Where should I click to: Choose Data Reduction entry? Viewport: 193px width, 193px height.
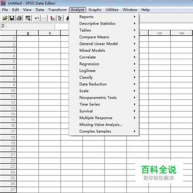[x=104, y=84]
